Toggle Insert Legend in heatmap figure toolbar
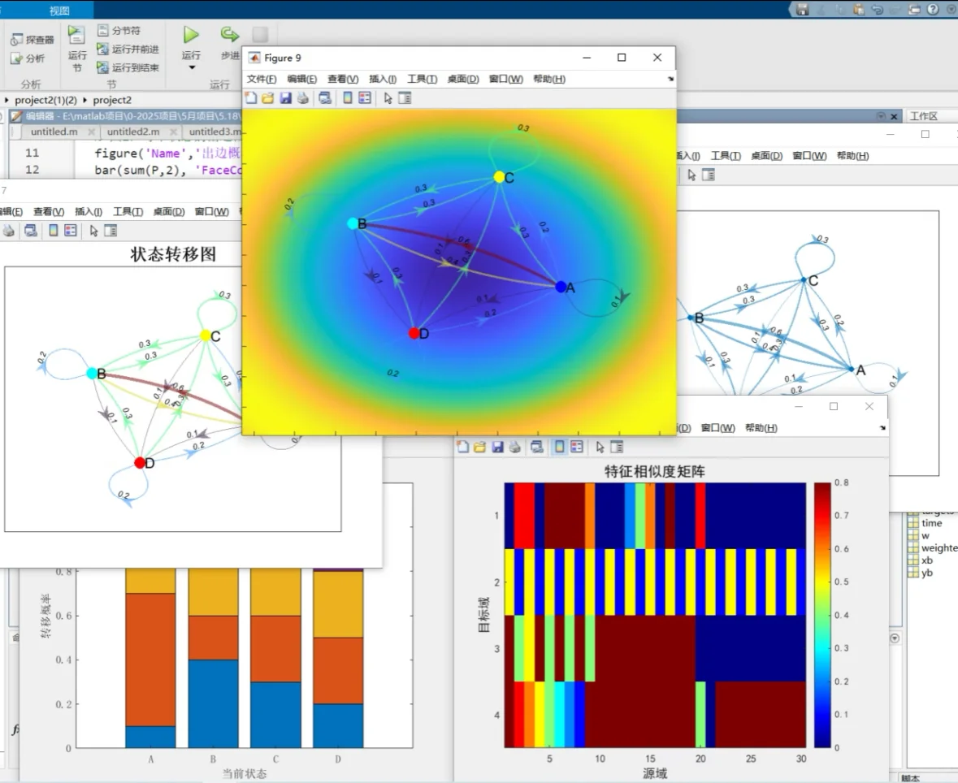 [x=577, y=447]
